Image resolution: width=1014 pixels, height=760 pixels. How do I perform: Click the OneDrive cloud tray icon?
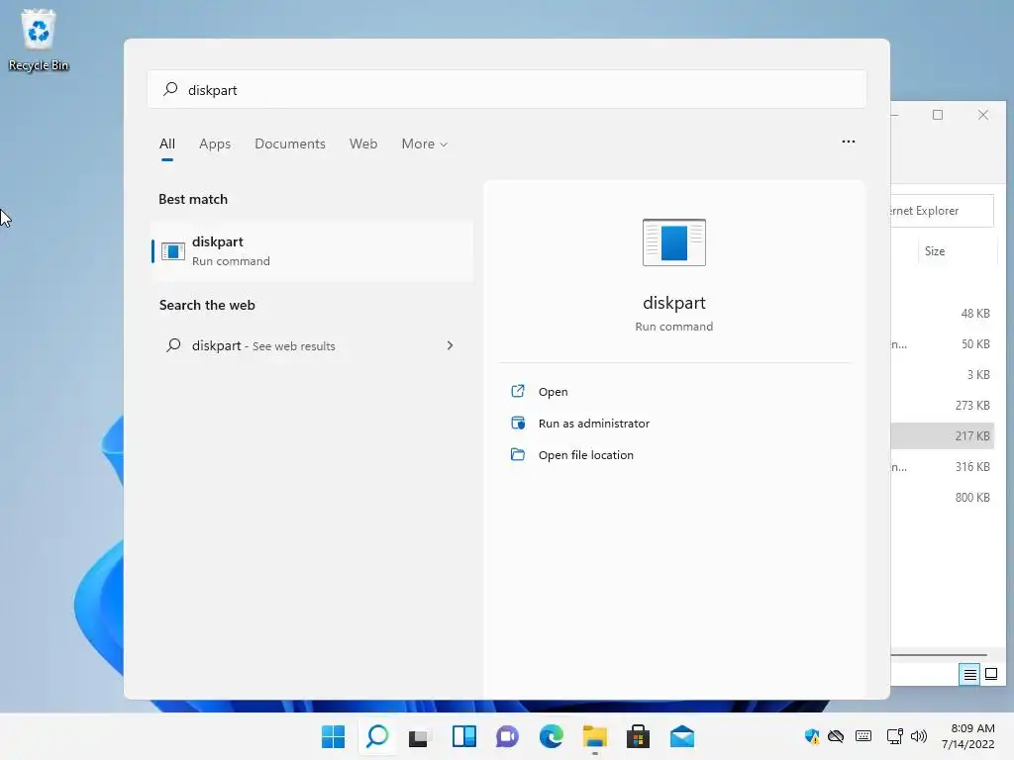point(836,736)
